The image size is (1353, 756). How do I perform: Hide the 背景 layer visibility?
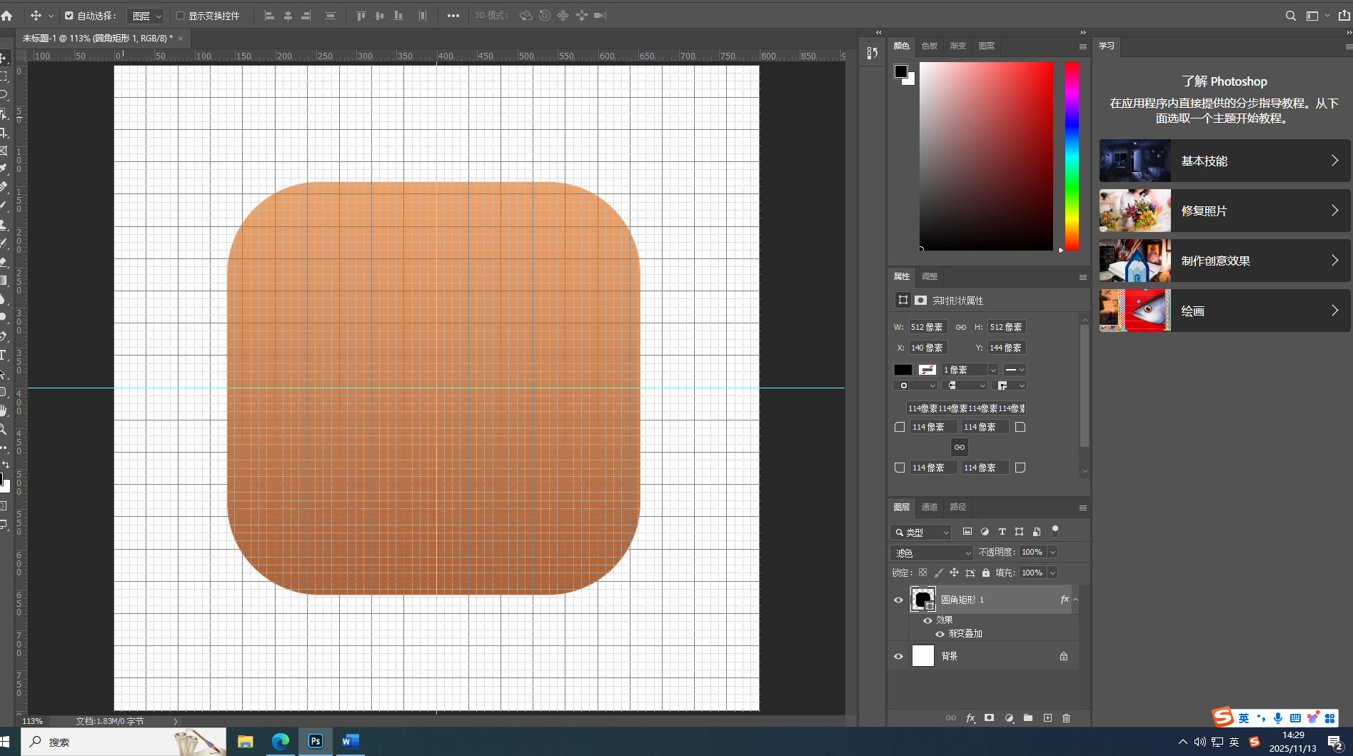898,656
